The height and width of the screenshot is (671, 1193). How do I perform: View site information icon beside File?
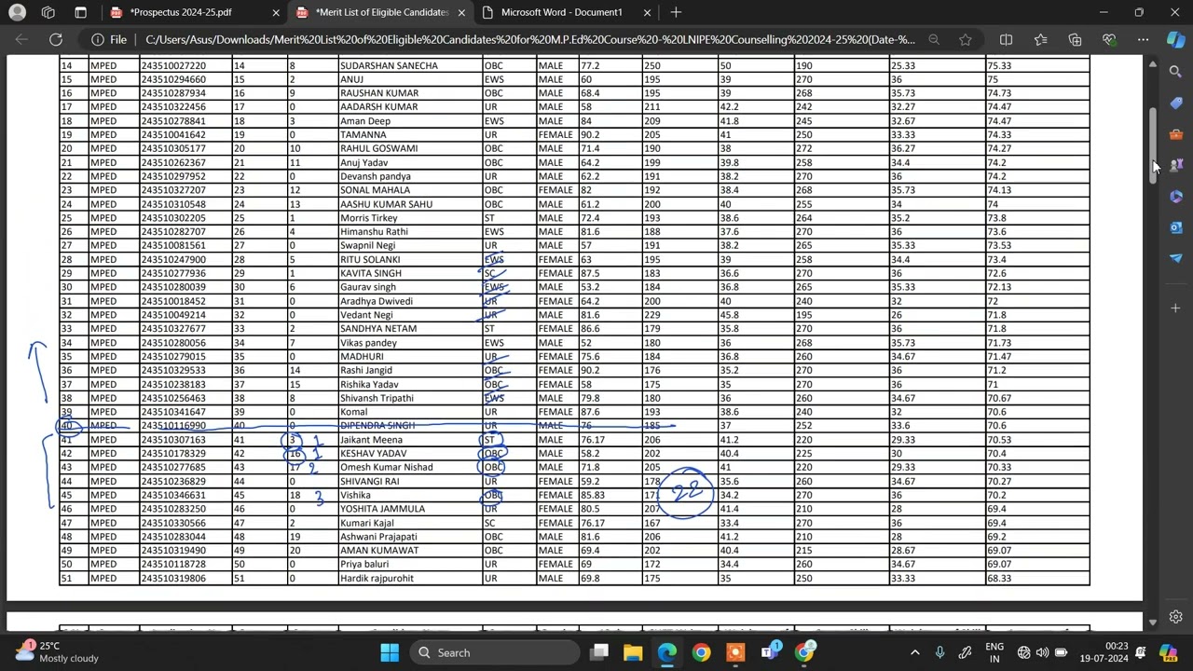97,40
